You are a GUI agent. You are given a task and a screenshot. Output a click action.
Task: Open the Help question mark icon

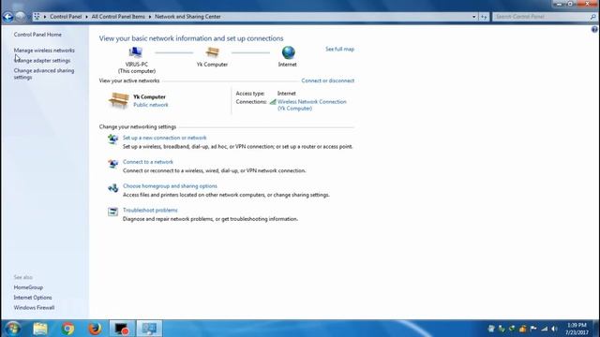pos(594,29)
